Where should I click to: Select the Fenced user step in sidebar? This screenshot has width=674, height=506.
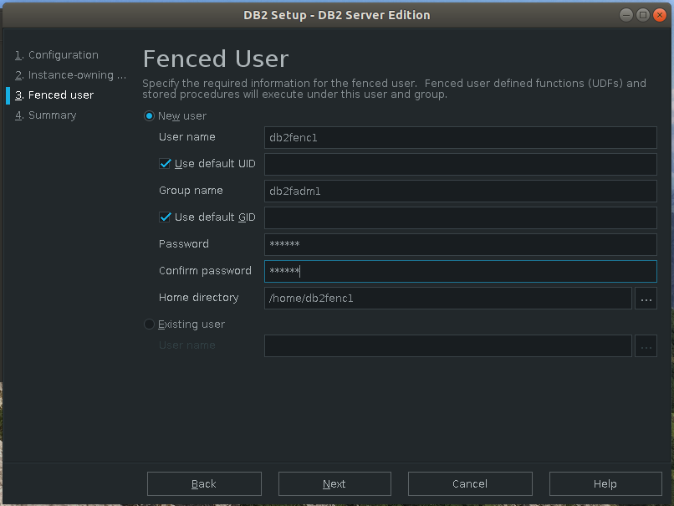[x=60, y=95]
